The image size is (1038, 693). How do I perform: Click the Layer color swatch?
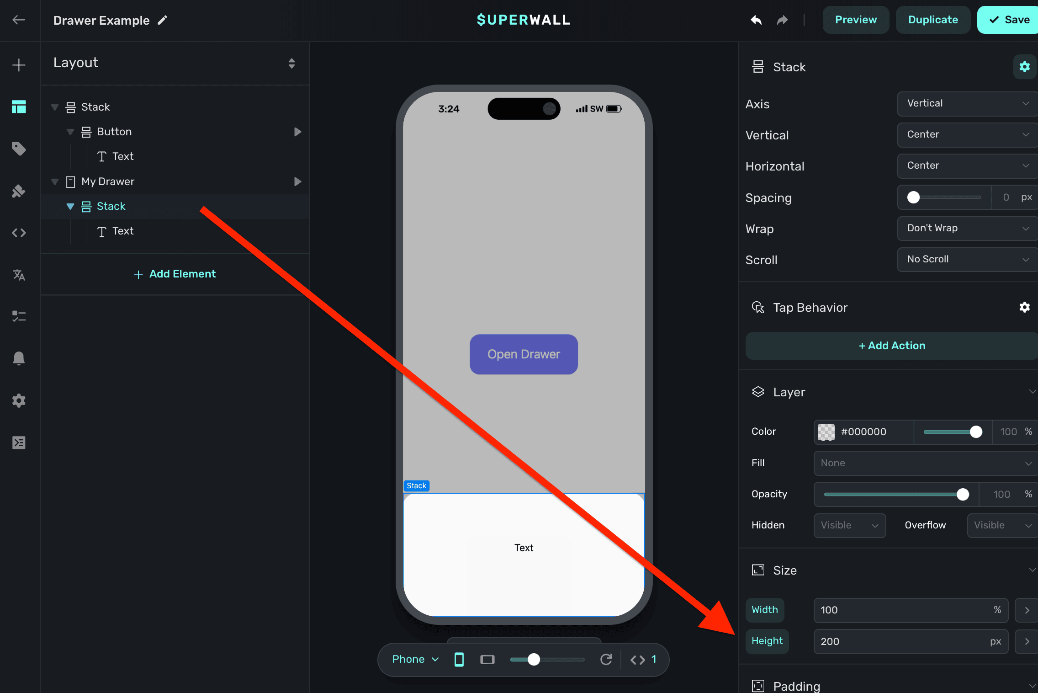click(826, 432)
